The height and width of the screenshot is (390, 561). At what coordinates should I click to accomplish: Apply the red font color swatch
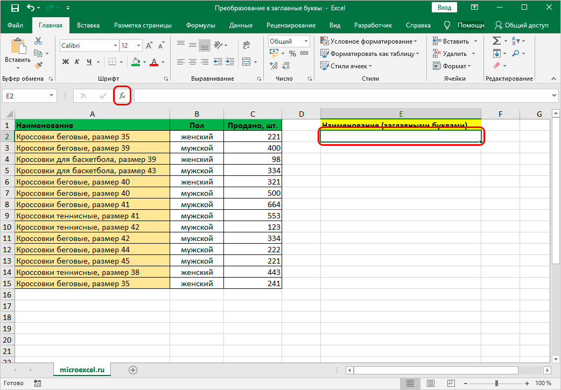[154, 61]
